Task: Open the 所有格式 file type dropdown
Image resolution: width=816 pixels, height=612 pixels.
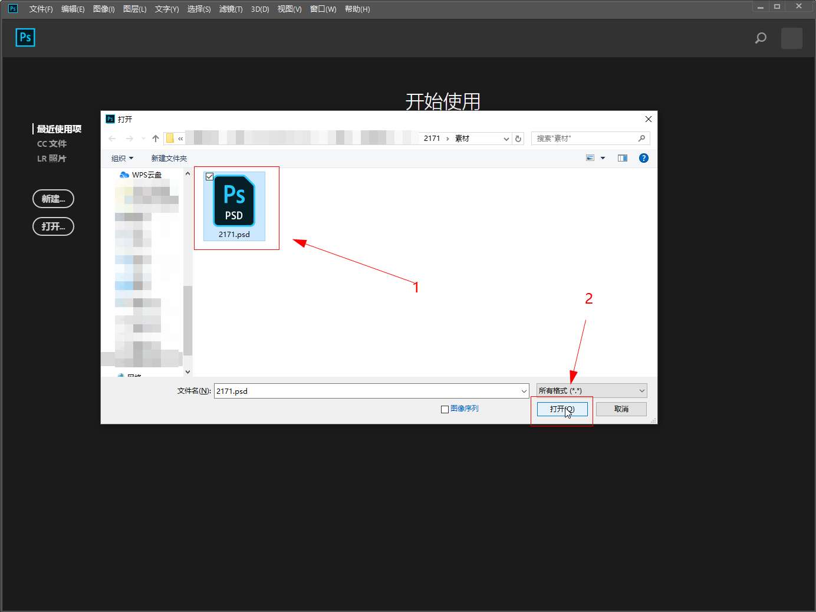Action: (591, 390)
